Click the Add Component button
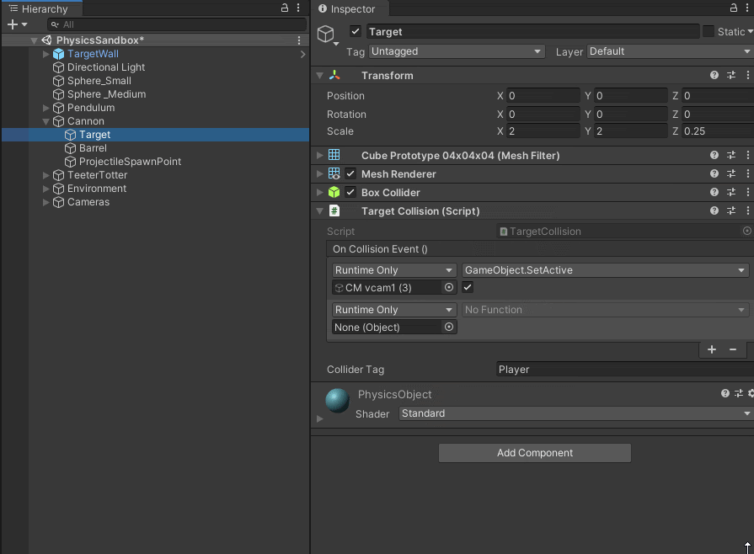Image resolution: width=754 pixels, height=554 pixels. click(534, 453)
